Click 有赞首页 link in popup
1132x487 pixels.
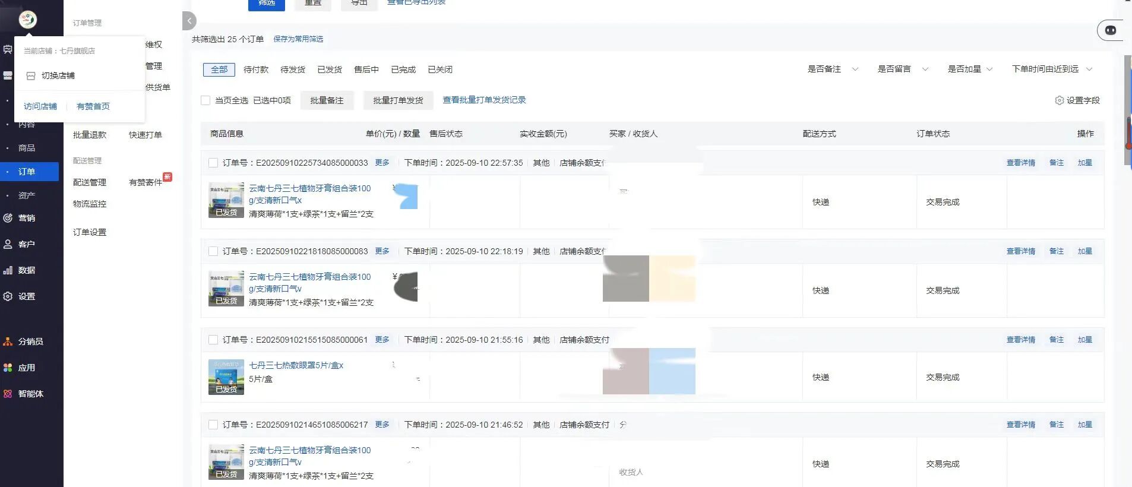coord(93,106)
